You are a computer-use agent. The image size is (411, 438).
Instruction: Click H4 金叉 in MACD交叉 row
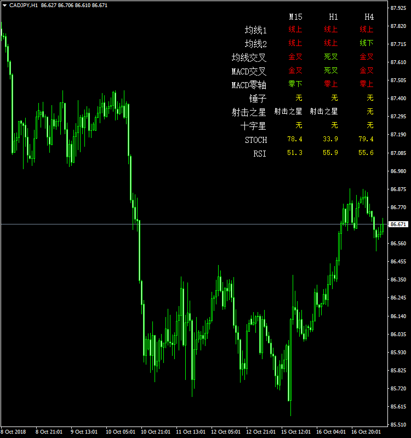[x=367, y=71]
